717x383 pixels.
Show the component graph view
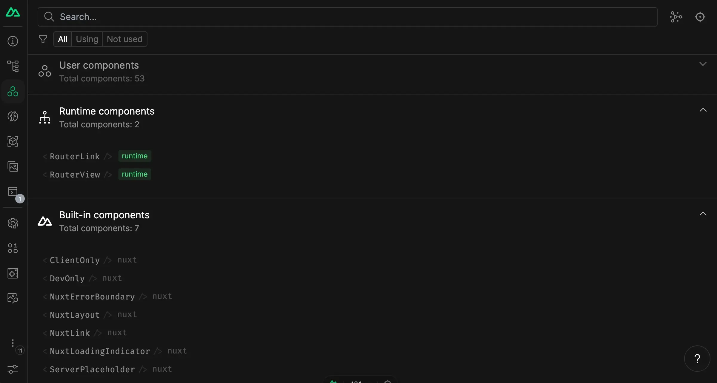[x=676, y=17]
